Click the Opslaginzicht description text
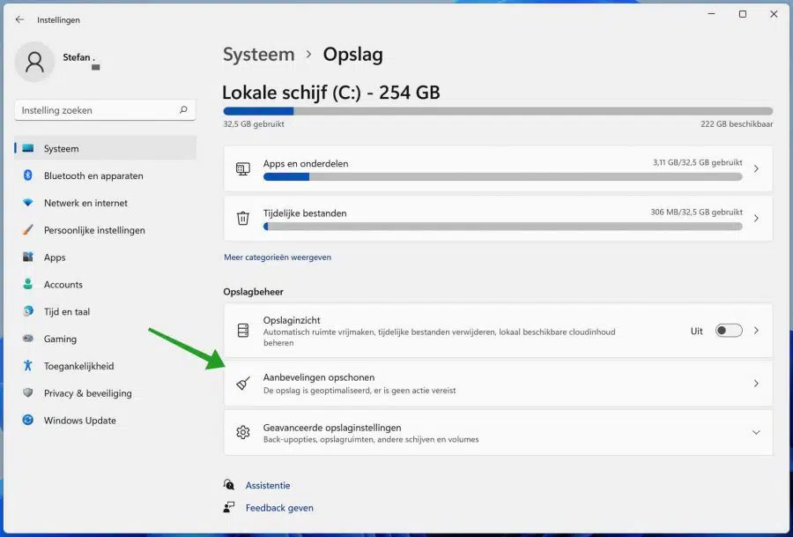The height and width of the screenshot is (537, 793). (x=439, y=337)
